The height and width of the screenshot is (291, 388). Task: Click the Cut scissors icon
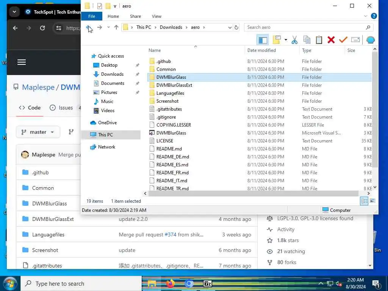pyautogui.click(x=294, y=40)
